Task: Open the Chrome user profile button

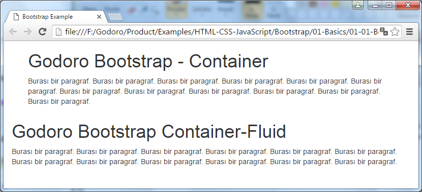Action: [x=358, y=5]
